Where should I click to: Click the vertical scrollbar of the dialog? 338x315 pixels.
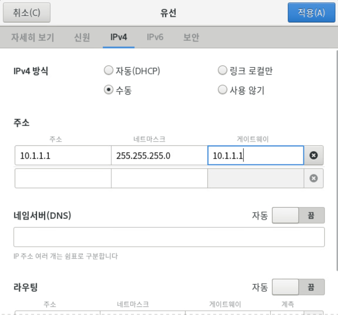tap(337, 160)
